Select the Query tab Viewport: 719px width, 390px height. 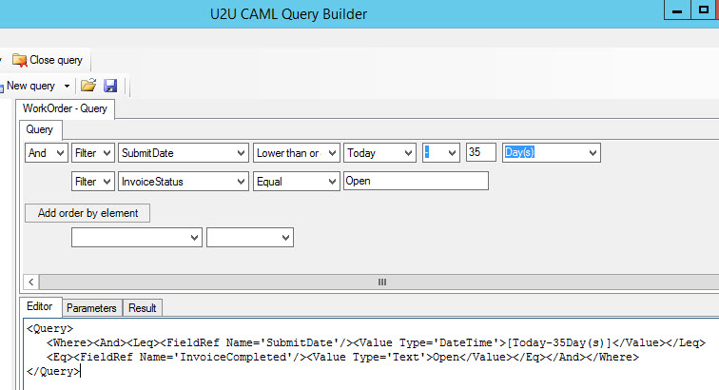pos(39,130)
